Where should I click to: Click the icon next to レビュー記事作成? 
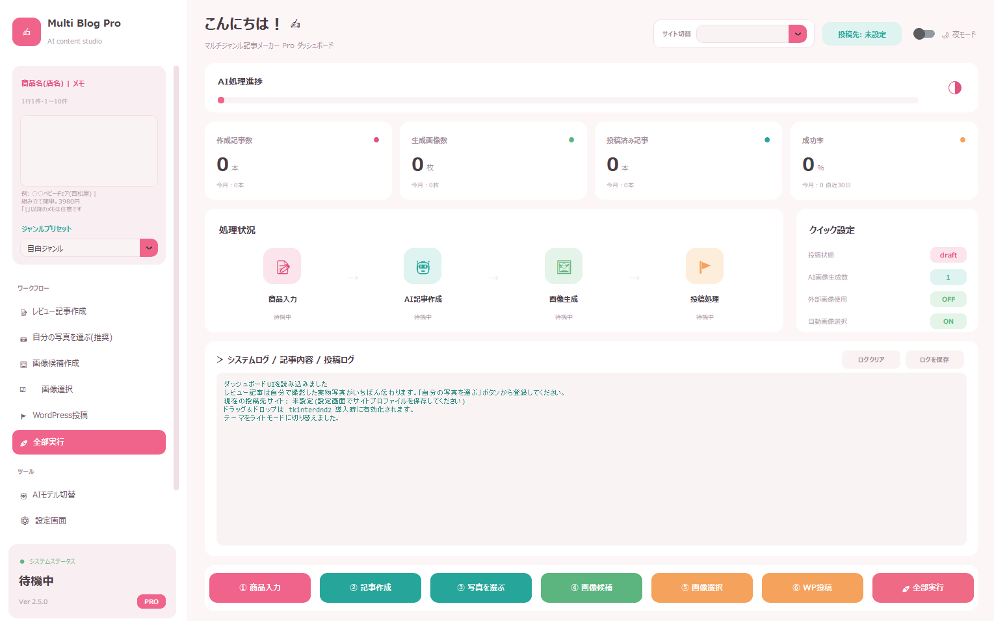pyautogui.click(x=23, y=312)
